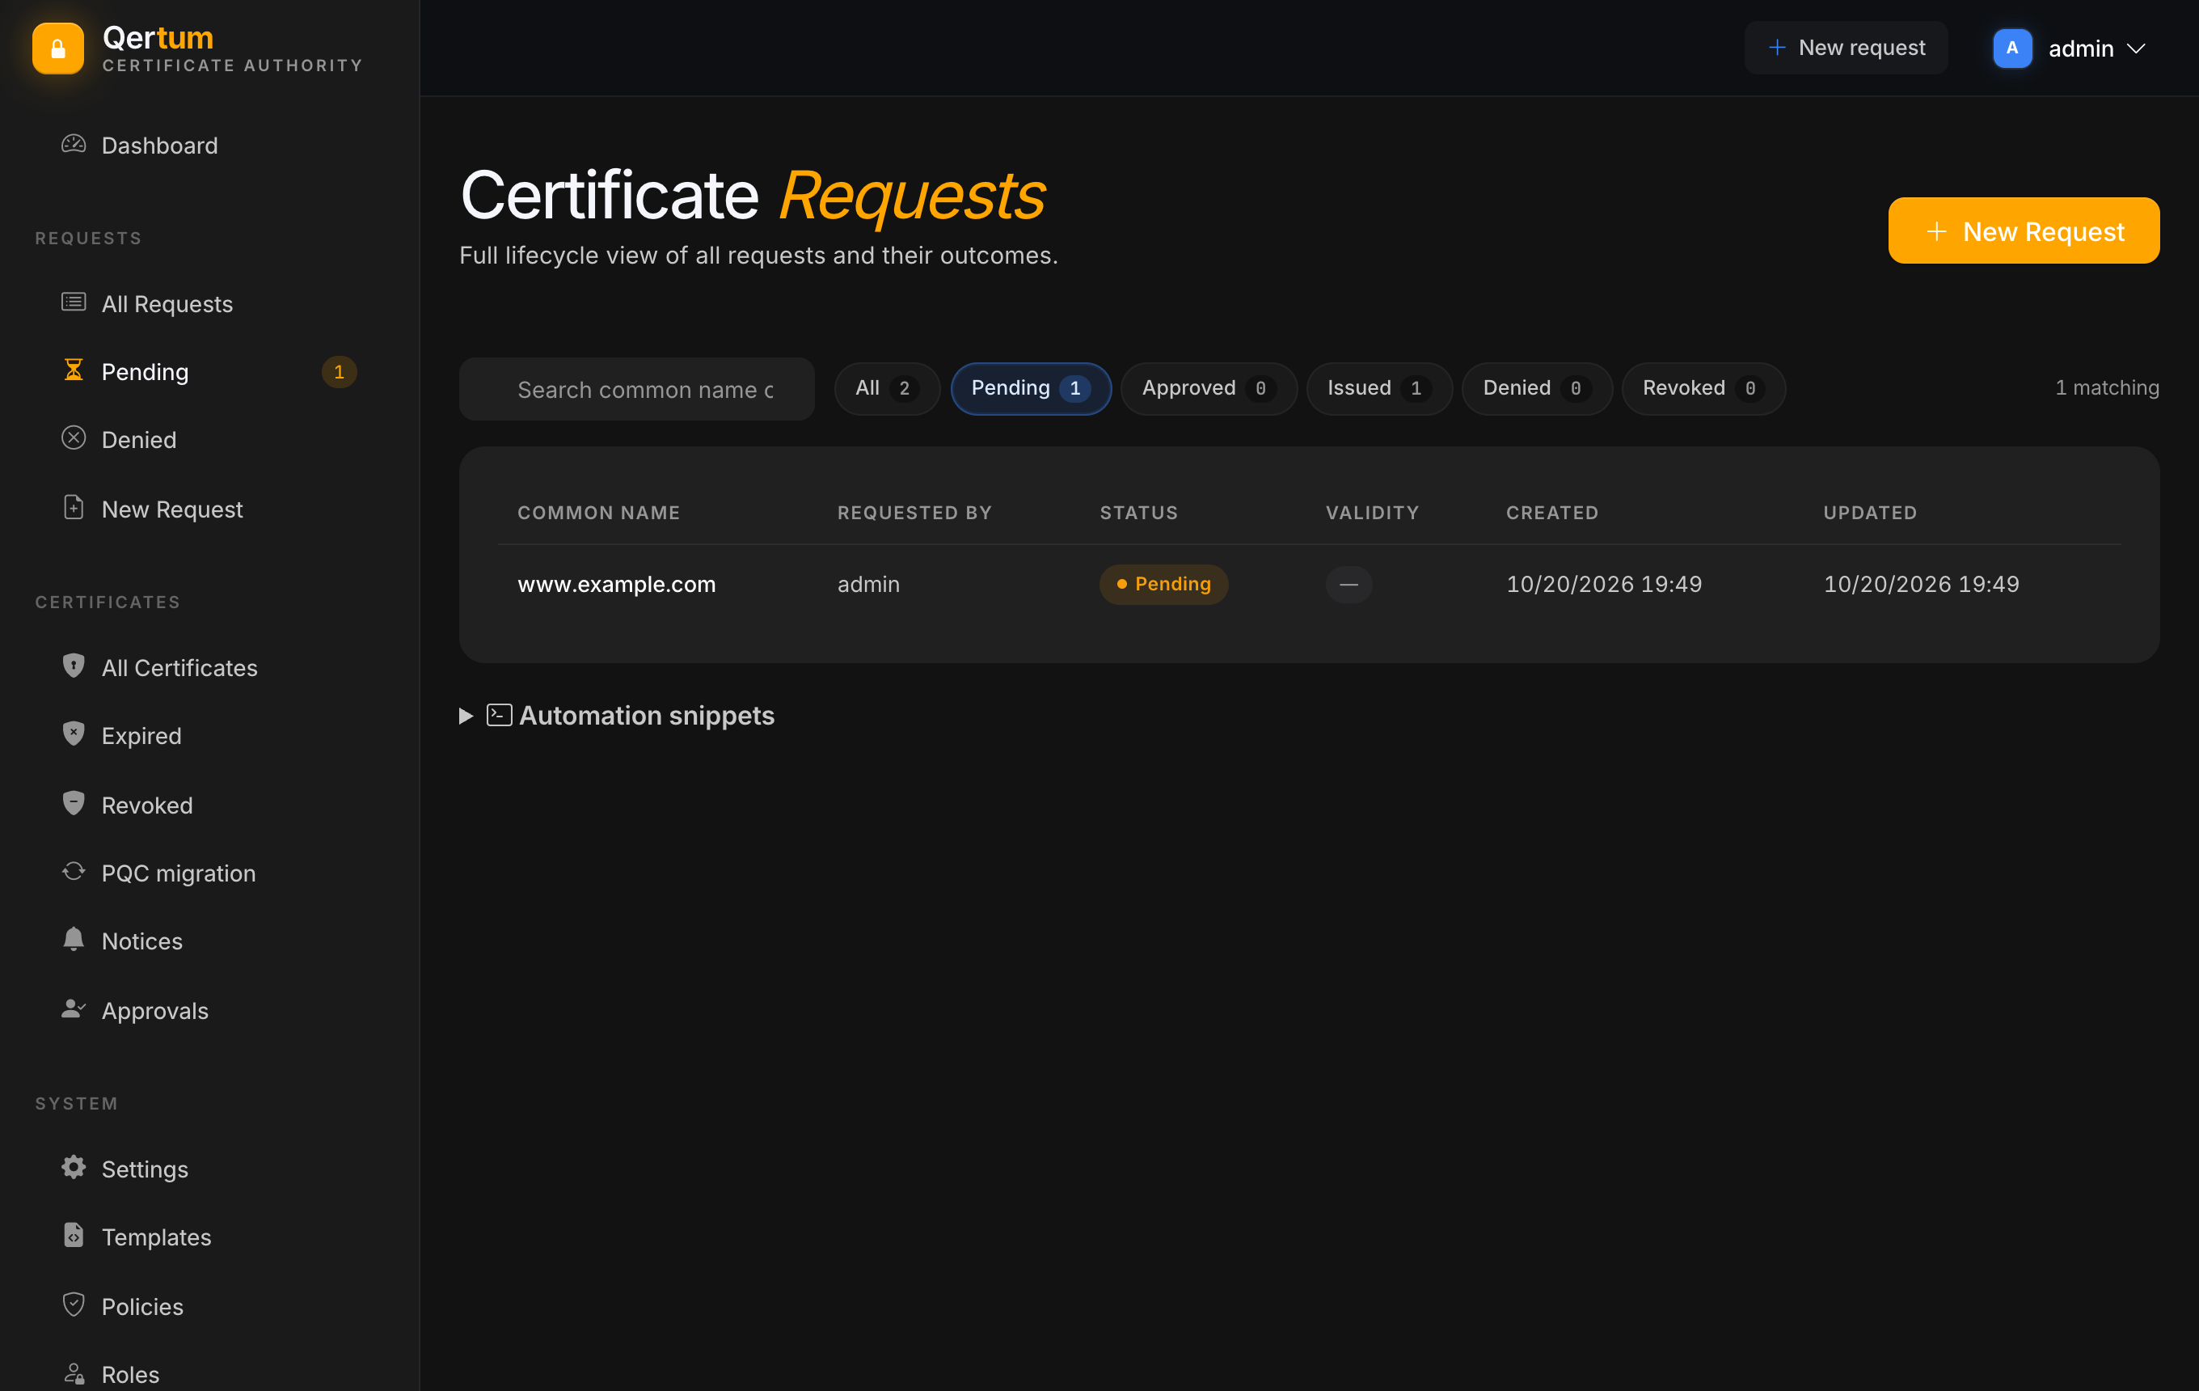Click the PQC migration refresh icon
This screenshot has height=1391, width=2199.
74,871
